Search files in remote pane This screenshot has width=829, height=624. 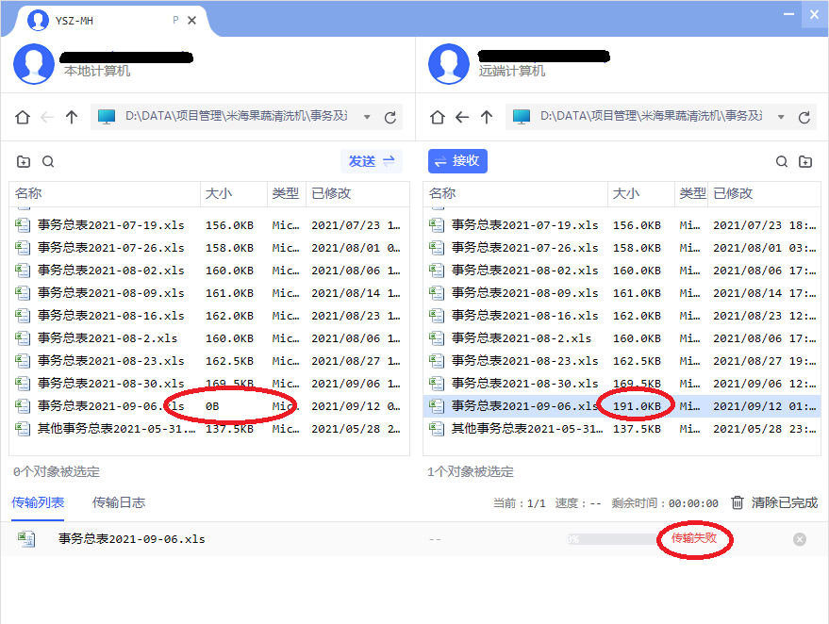(x=782, y=162)
